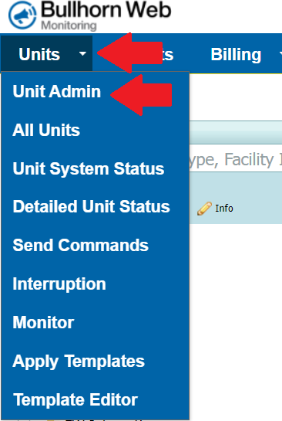Select Unit Admin from the menu
The width and height of the screenshot is (282, 421).
pos(57,92)
